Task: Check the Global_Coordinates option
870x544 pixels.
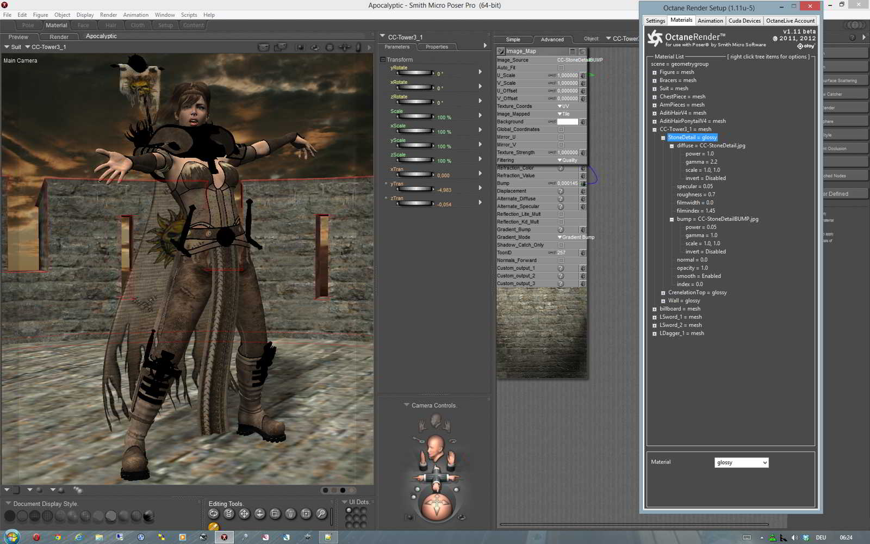Action: click(x=561, y=129)
